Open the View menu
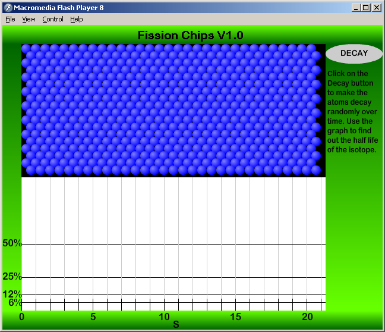 pyautogui.click(x=29, y=19)
